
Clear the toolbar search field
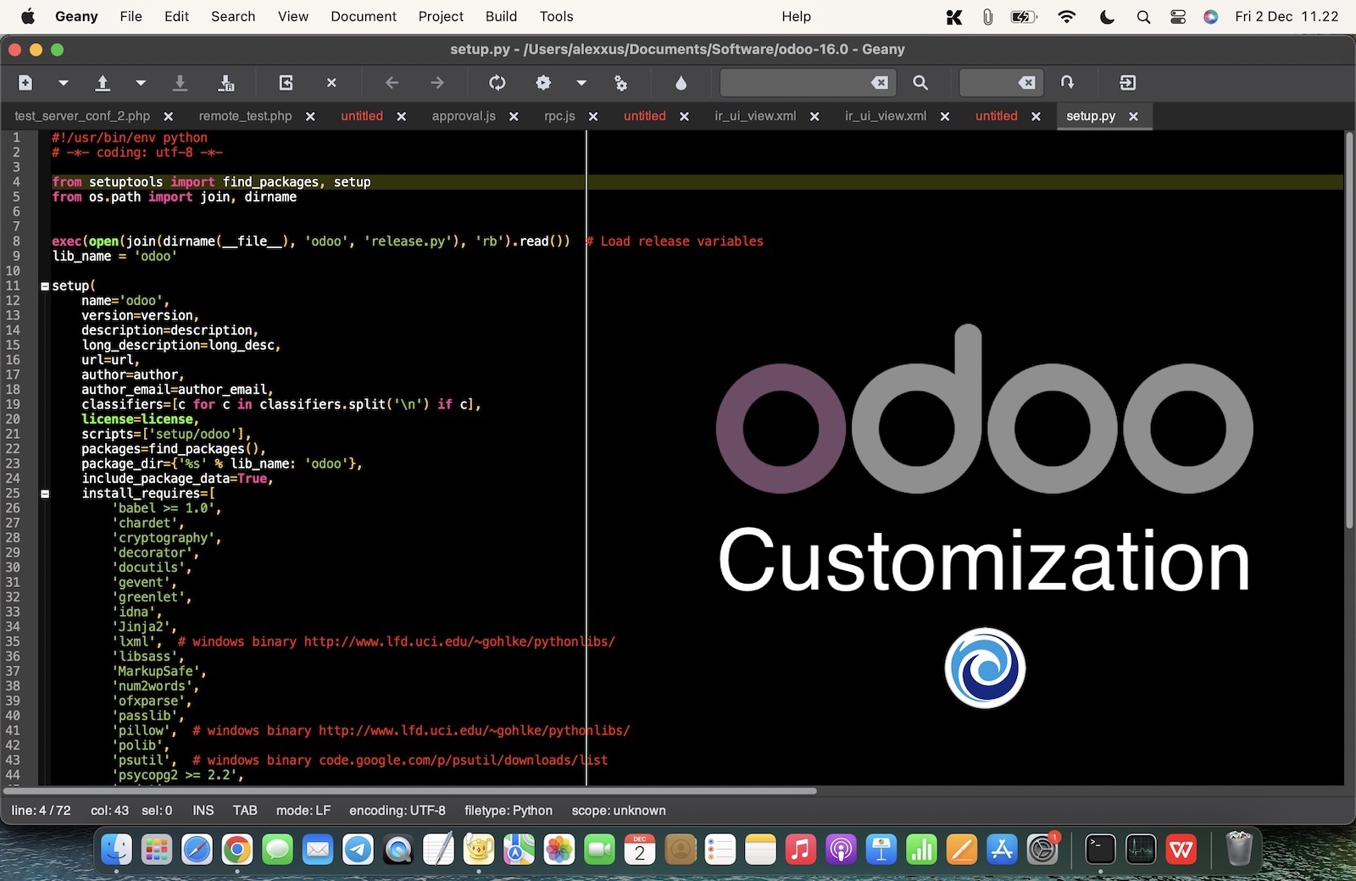coord(880,82)
